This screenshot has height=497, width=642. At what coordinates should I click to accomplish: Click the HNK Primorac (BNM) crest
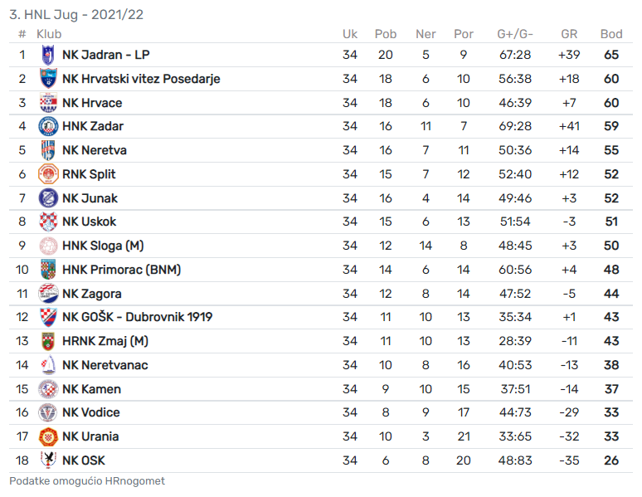click(x=48, y=270)
